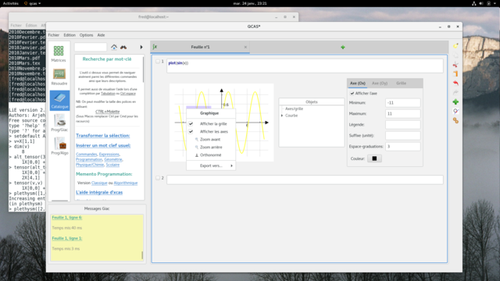Click the catalogue keyword search field
The image size is (500, 281).
click(91, 47)
